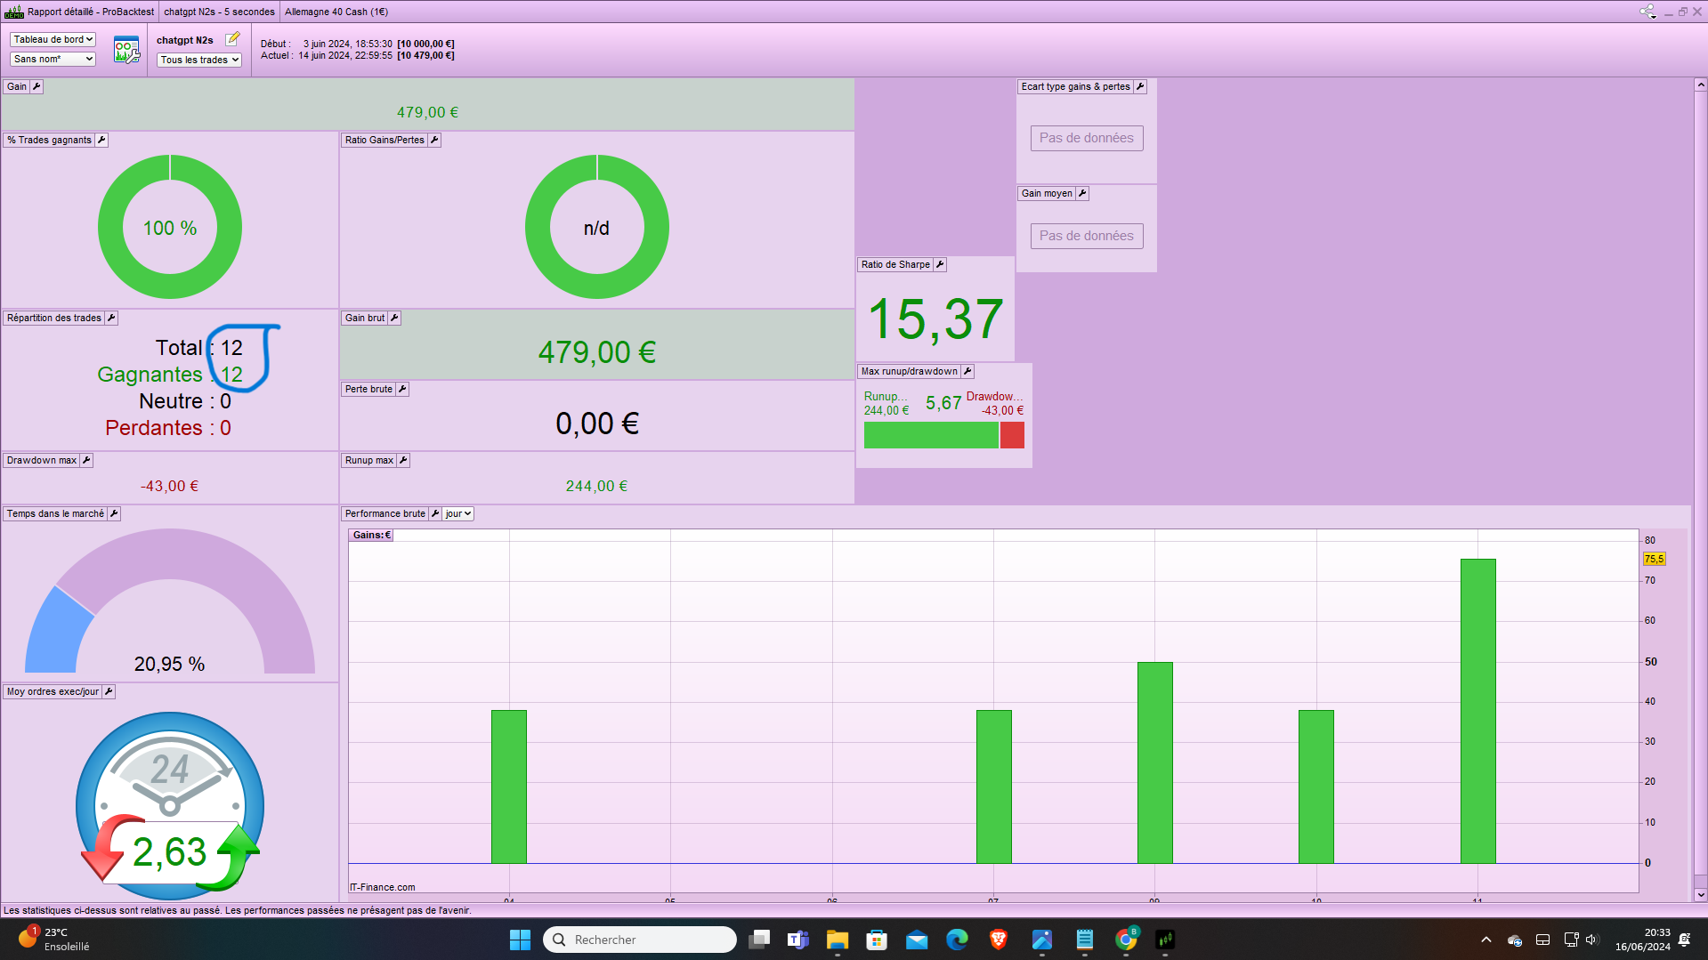Open the Tableau de bord dropdown

coord(53,39)
